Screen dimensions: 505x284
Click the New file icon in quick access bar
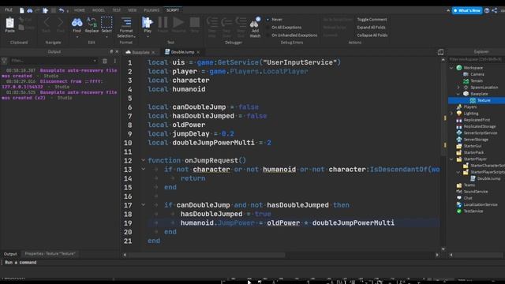pos(21,10)
